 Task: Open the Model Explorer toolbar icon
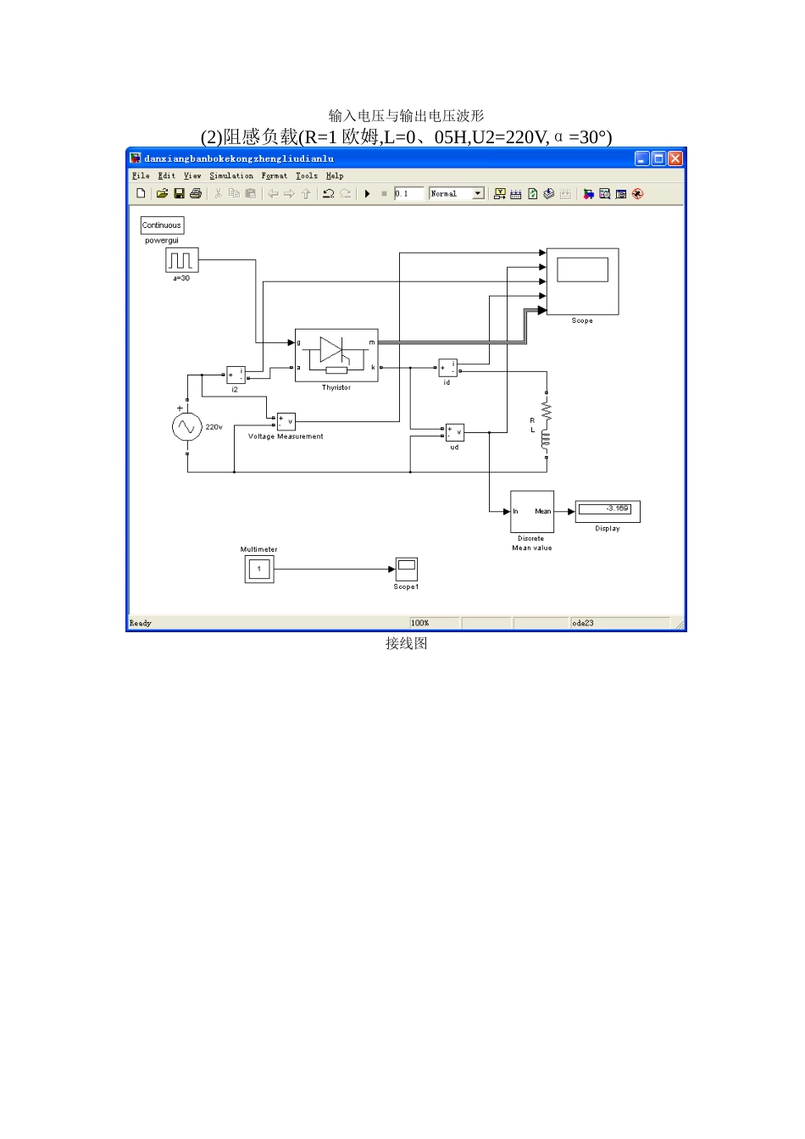(605, 194)
